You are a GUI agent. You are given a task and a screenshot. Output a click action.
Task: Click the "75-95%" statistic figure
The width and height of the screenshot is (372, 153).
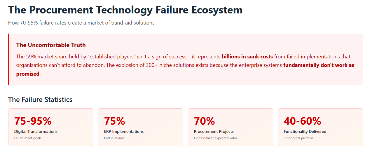click(x=33, y=121)
